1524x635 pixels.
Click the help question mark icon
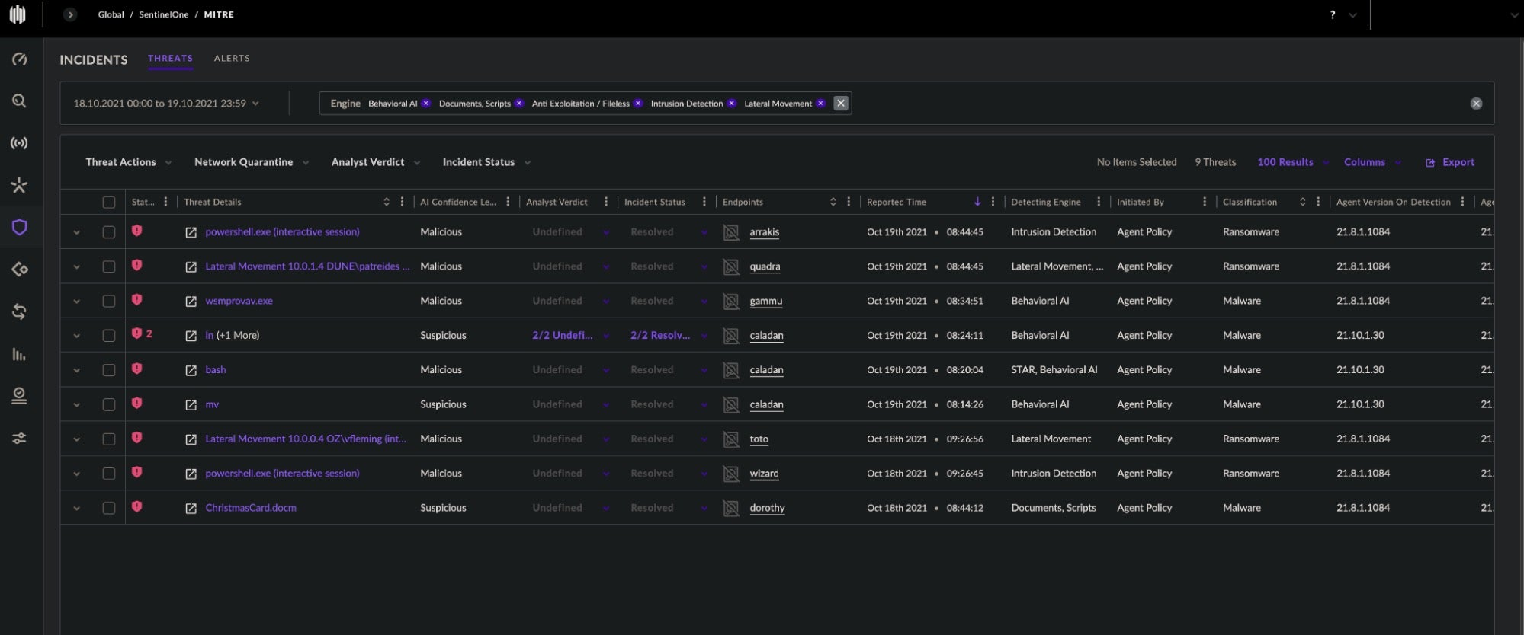(1332, 15)
